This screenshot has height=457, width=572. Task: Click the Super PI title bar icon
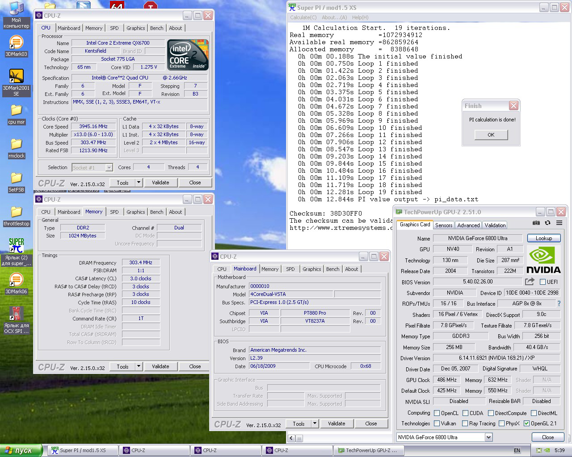click(x=292, y=7)
